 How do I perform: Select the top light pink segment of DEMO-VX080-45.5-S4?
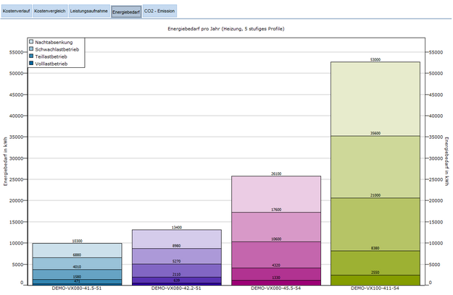[275, 195]
